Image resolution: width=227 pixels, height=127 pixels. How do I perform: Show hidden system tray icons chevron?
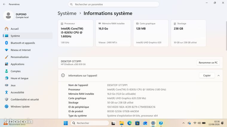pos(184,123)
